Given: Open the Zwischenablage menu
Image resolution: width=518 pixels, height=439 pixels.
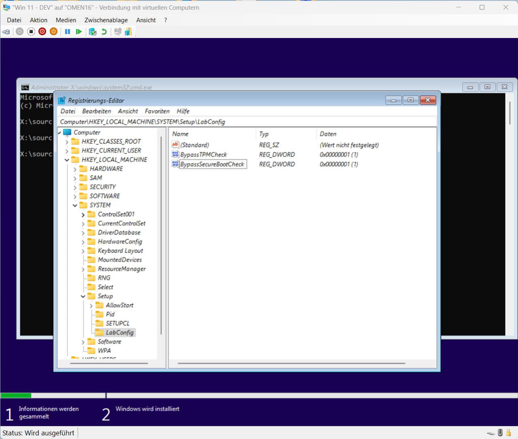Looking at the screenshot, I should point(106,20).
